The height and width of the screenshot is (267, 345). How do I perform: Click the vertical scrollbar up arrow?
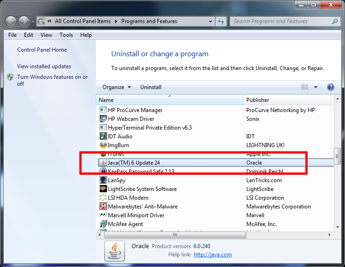(x=338, y=99)
